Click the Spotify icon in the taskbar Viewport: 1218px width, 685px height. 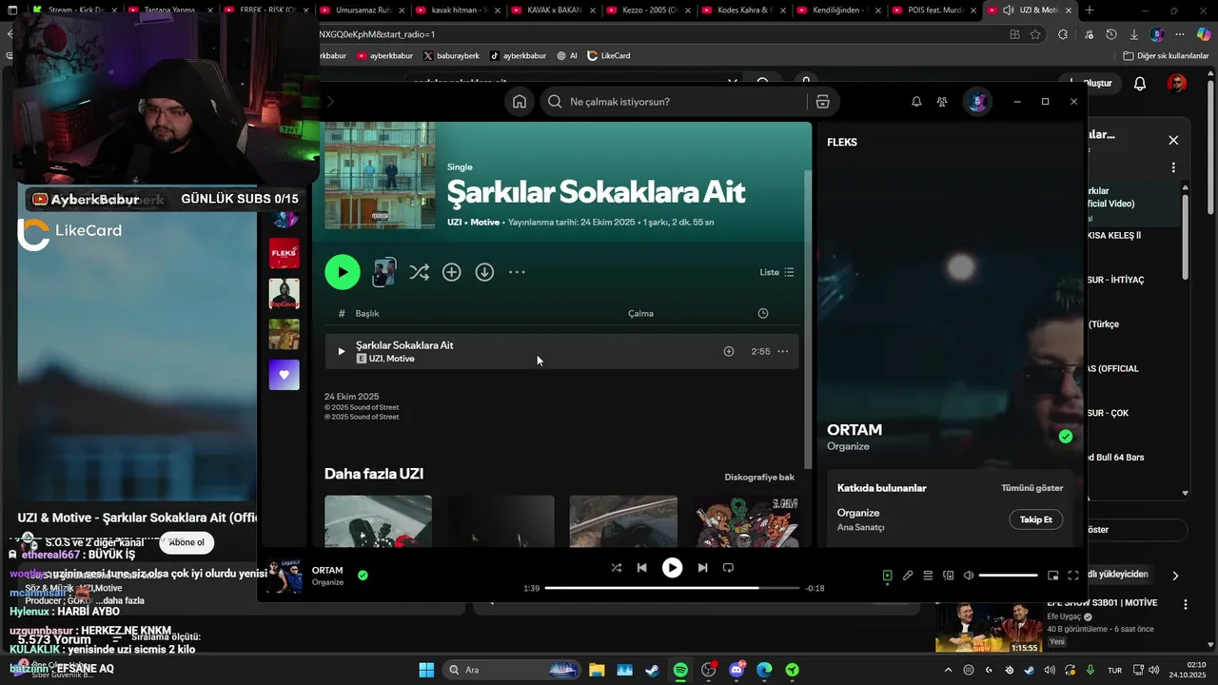tap(680, 670)
